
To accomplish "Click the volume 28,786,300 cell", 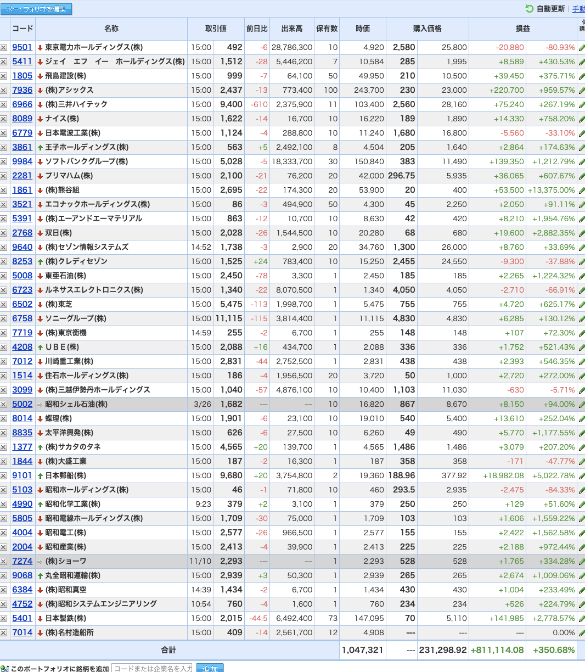I will pyautogui.click(x=292, y=47).
